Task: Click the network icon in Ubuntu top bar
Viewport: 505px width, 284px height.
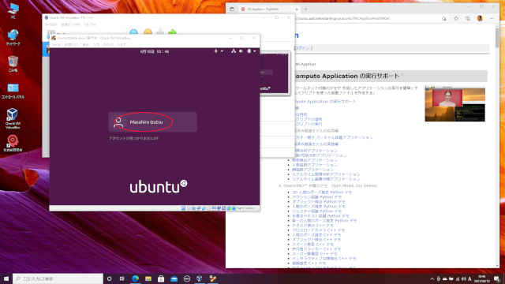Action: (234, 51)
